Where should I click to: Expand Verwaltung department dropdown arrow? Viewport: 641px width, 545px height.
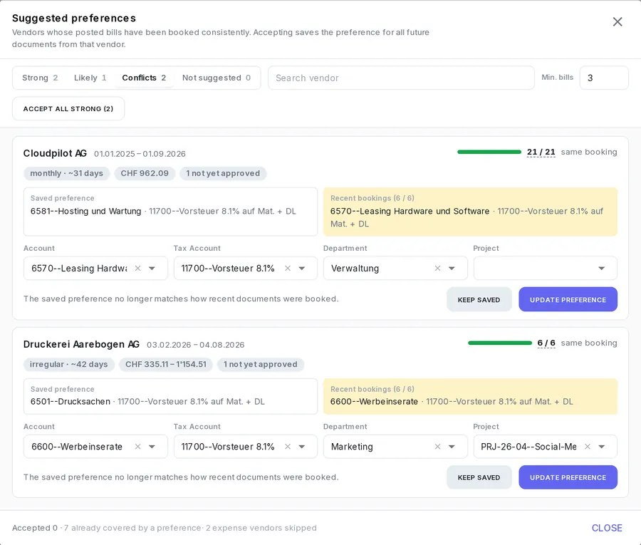(x=452, y=268)
